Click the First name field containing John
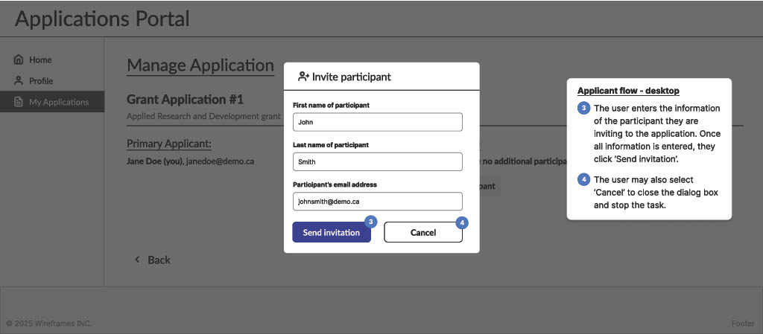 pos(377,122)
